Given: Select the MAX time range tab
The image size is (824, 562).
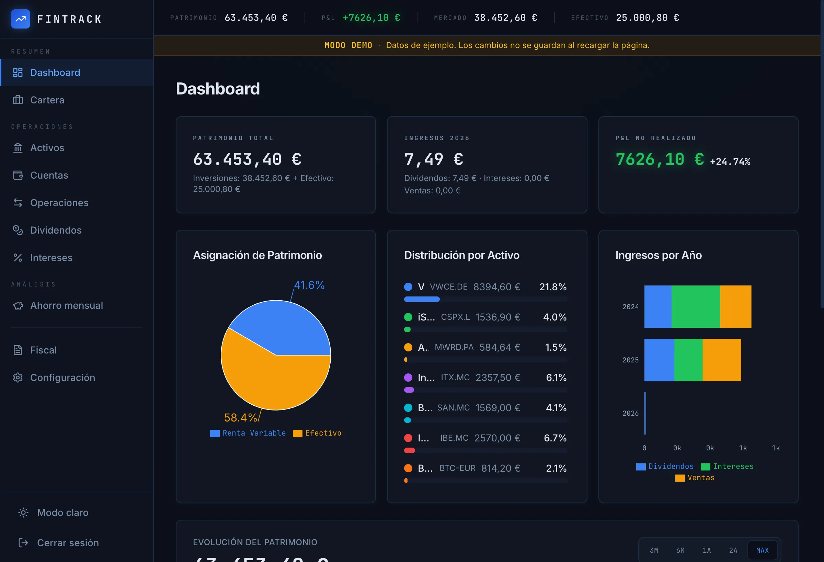Looking at the screenshot, I should pyautogui.click(x=762, y=550).
